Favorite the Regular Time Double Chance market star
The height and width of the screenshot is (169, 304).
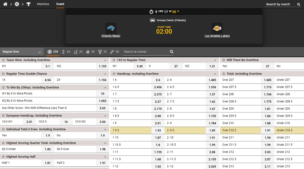(x=3, y=74)
